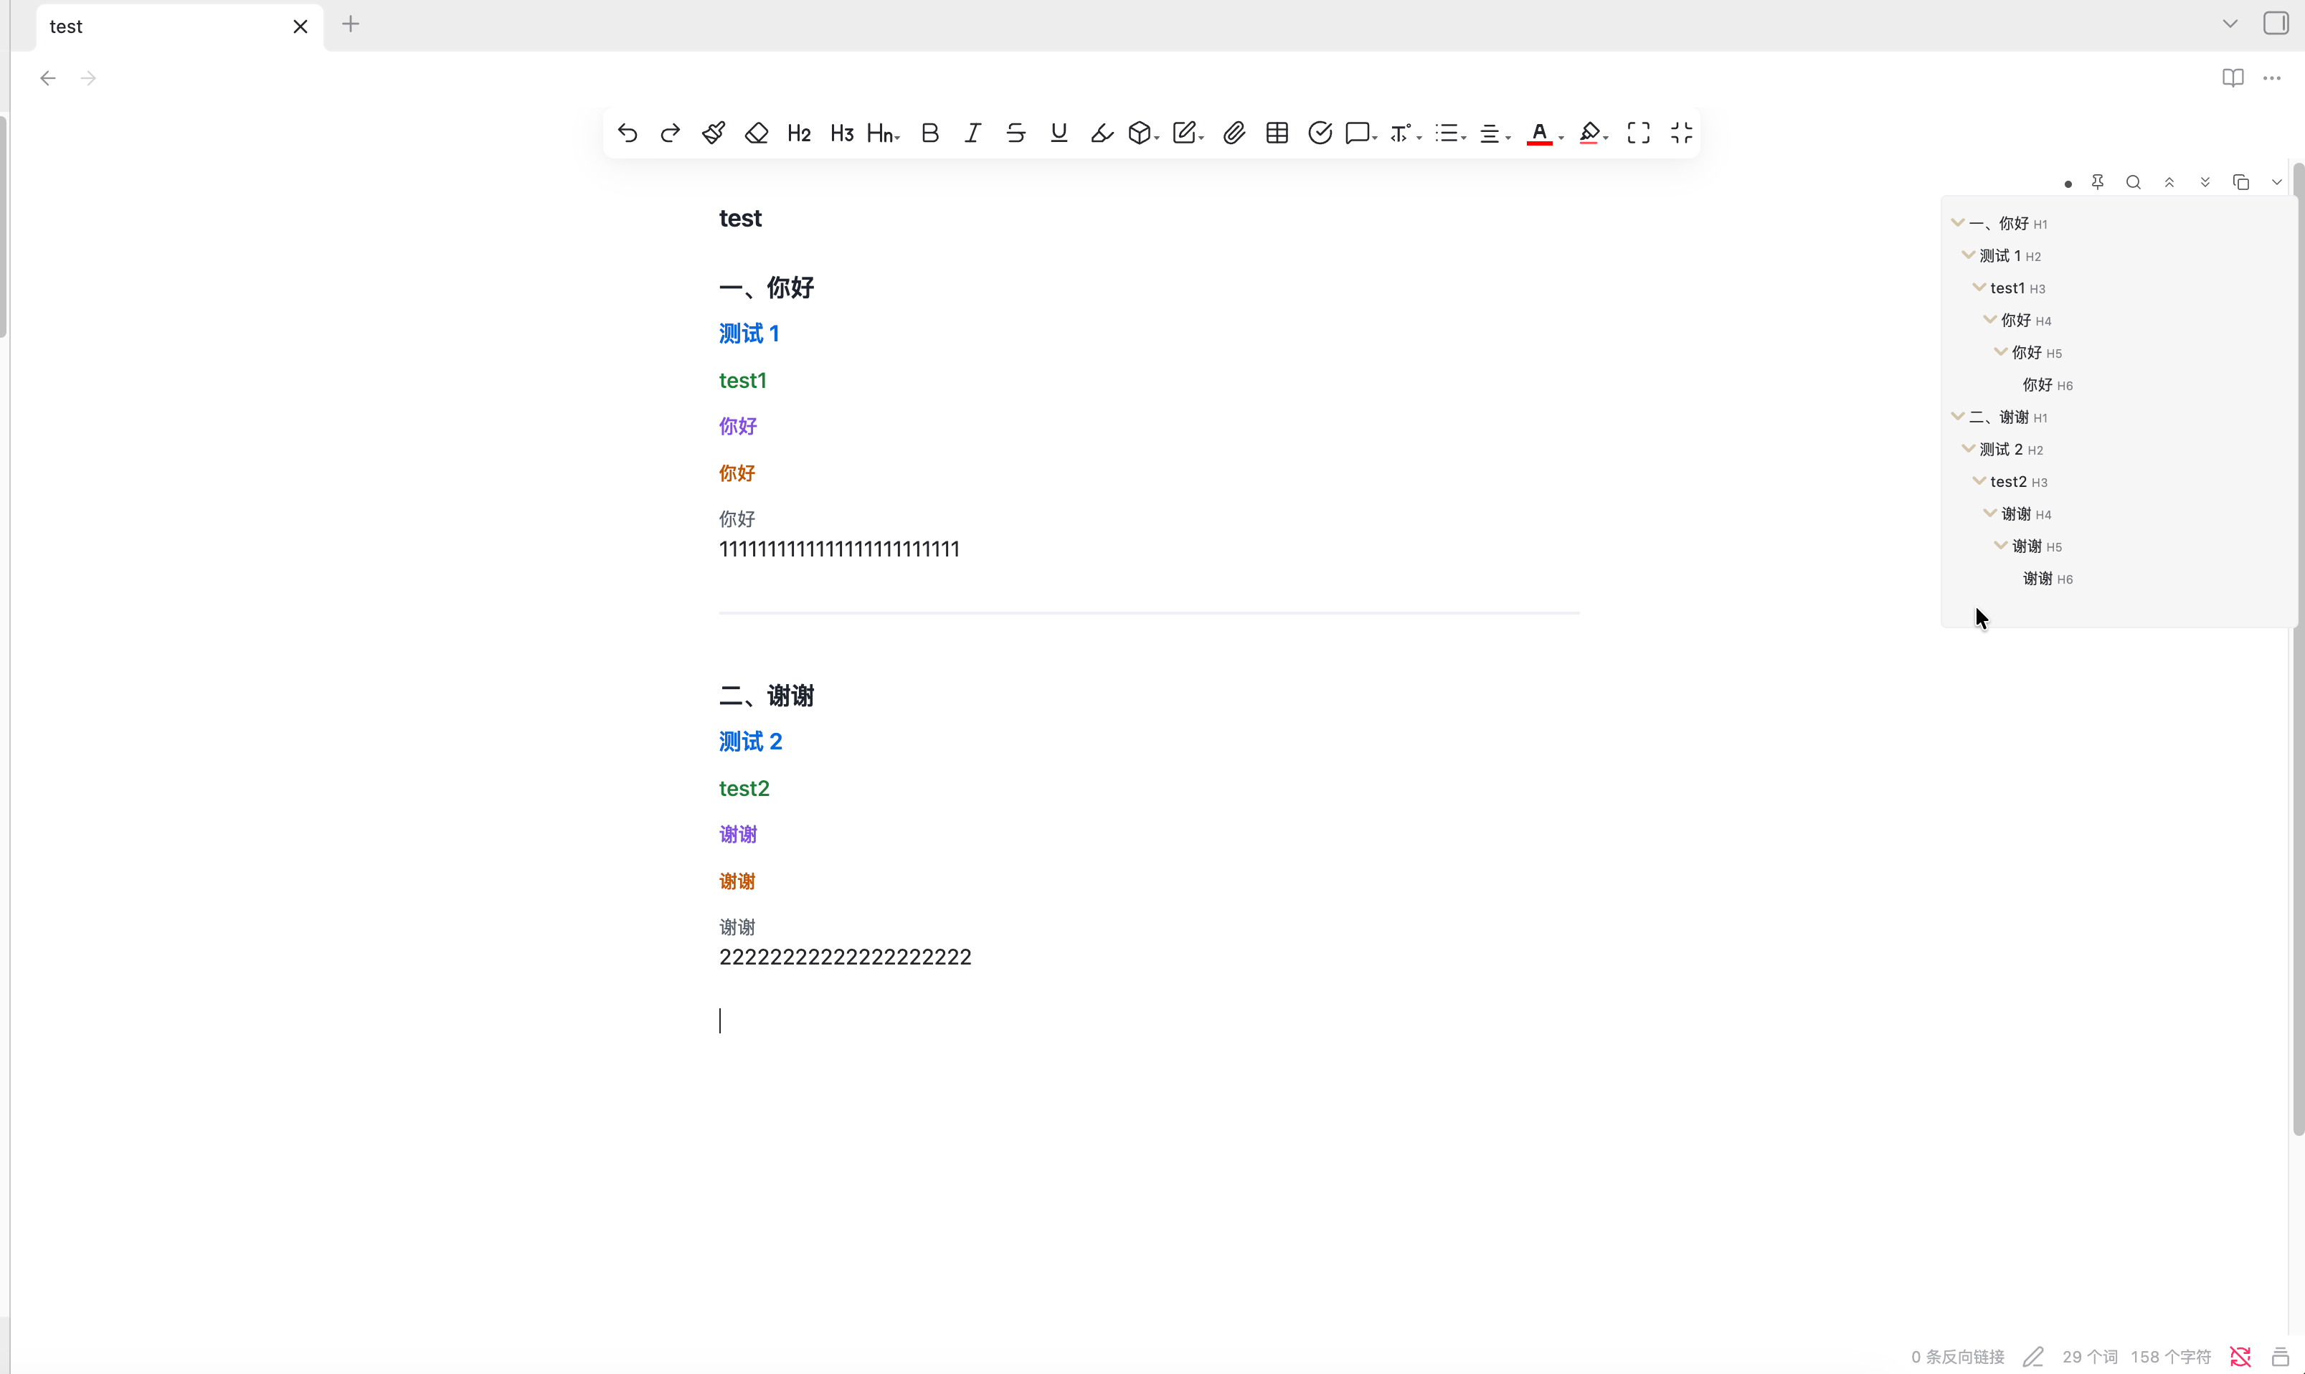Click the eraser clear-format icon

tap(757, 133)
